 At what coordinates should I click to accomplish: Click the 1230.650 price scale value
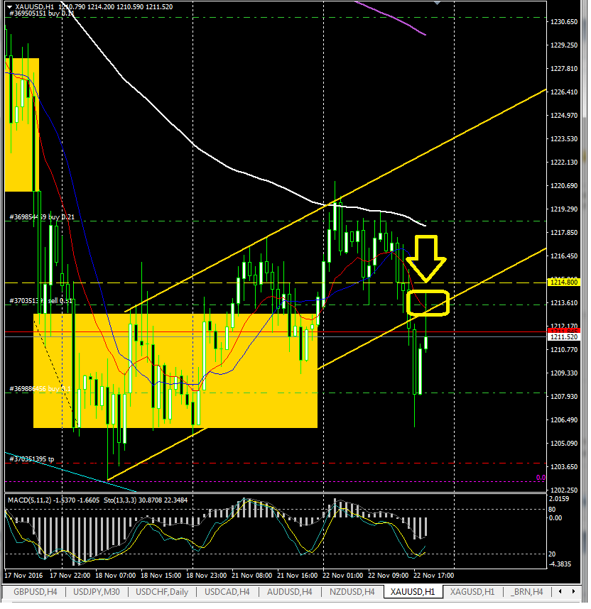click(564, 22)
